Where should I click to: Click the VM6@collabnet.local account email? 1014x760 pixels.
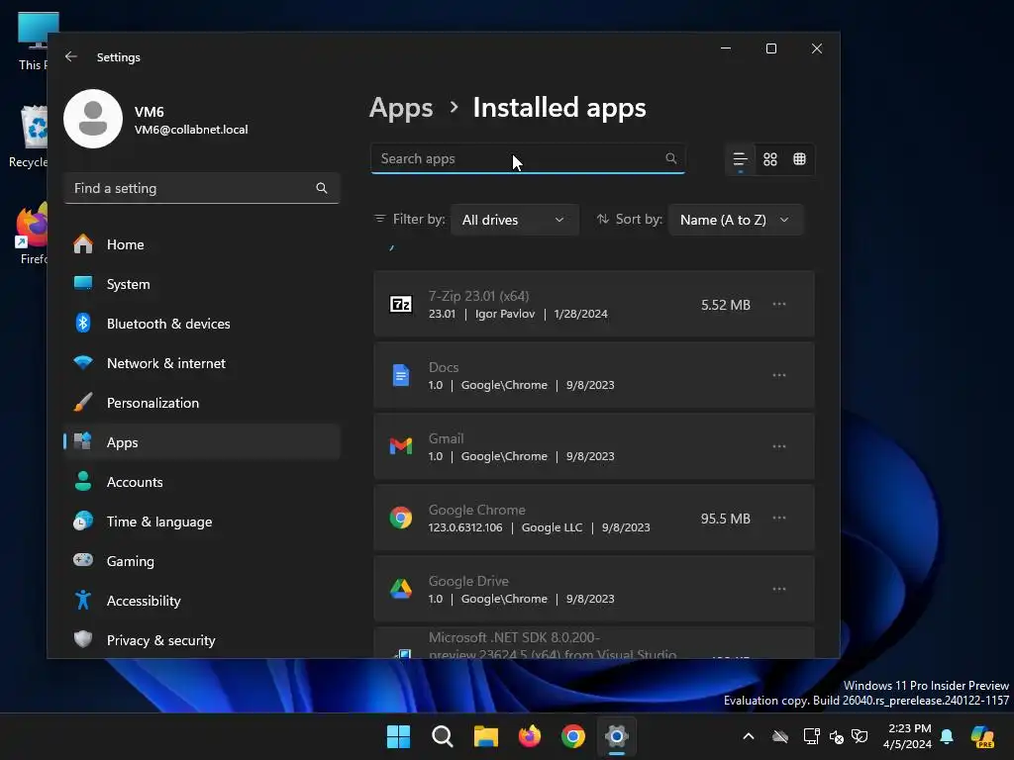click(x=191, y=130)
